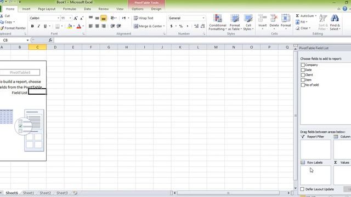Check the No of sold field
Screen dimensions: 351x197
tap(303, 85)
